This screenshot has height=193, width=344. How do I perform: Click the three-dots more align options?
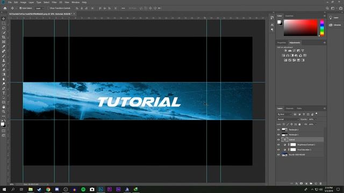point(123,8)
